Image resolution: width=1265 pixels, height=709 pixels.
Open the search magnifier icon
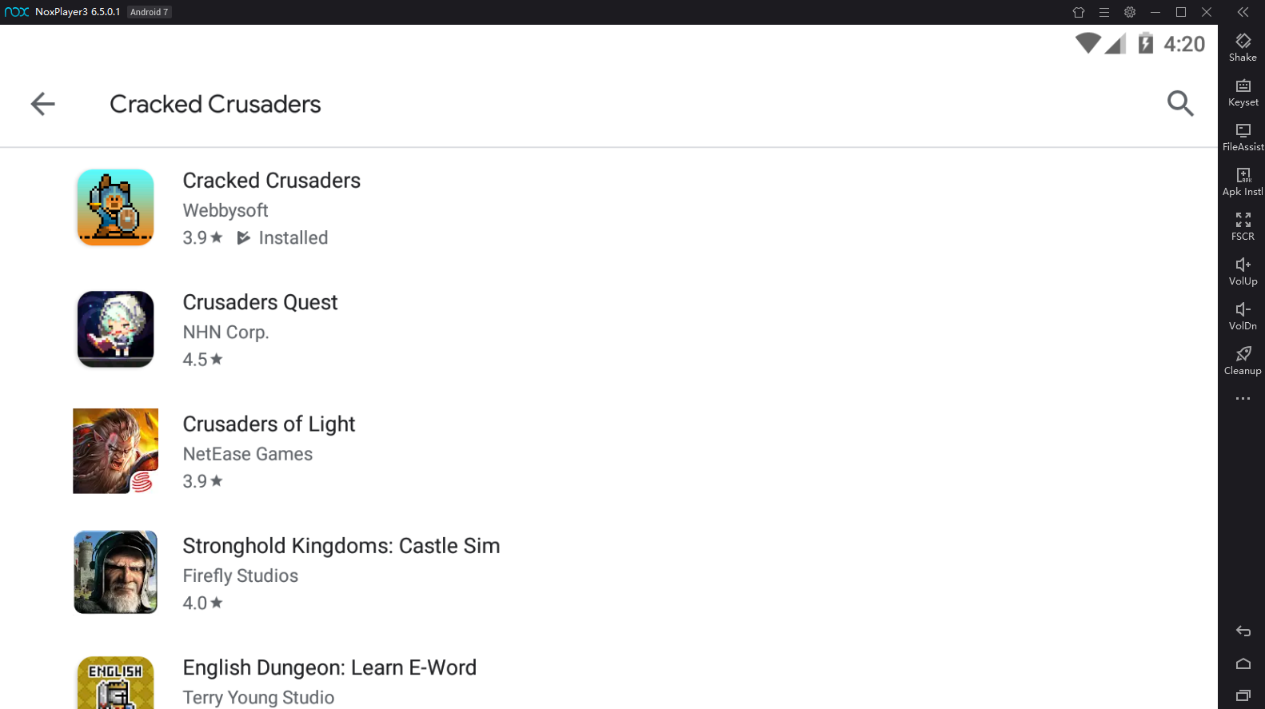[1180, 104]
